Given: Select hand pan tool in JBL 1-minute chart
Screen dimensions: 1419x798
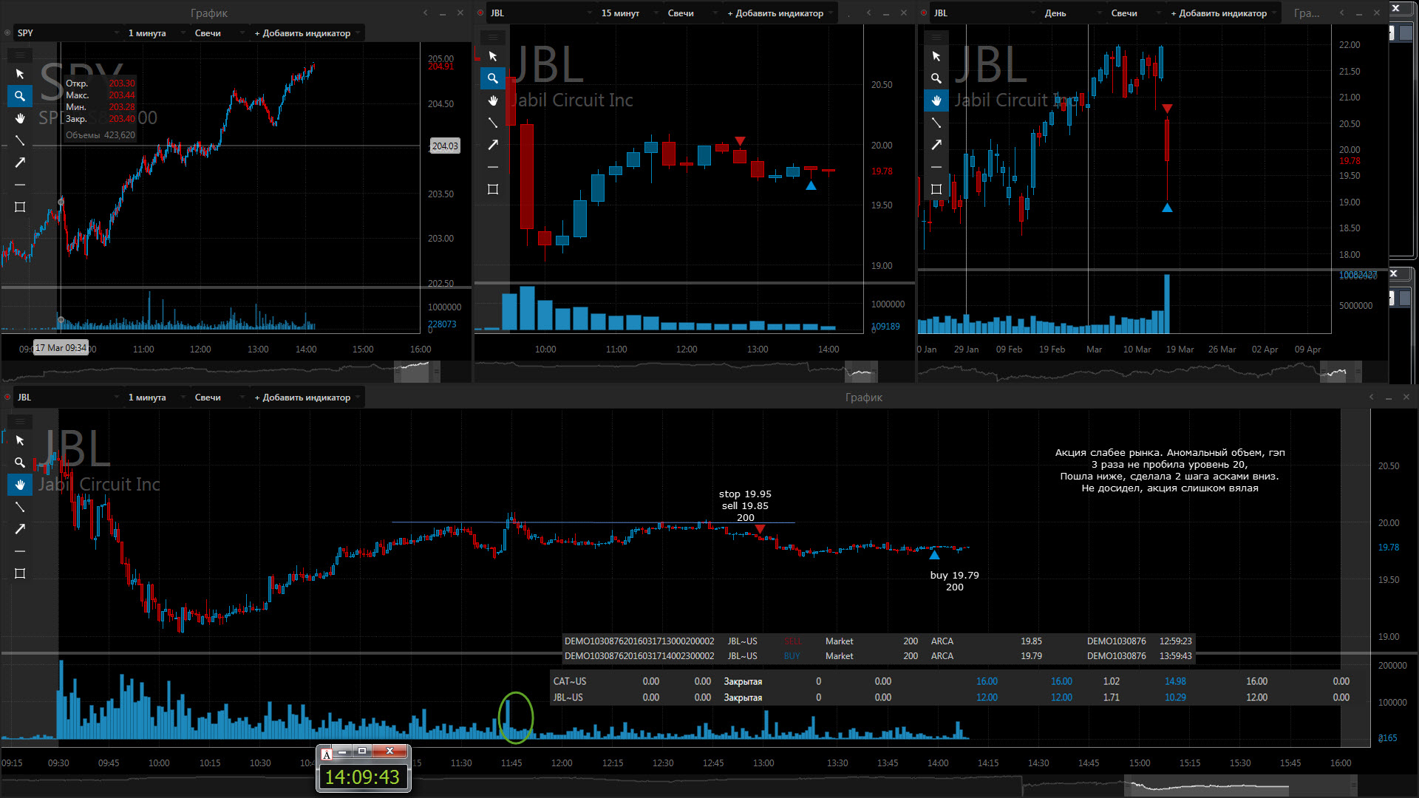Looking at the screenshot, I should (20, 485).
